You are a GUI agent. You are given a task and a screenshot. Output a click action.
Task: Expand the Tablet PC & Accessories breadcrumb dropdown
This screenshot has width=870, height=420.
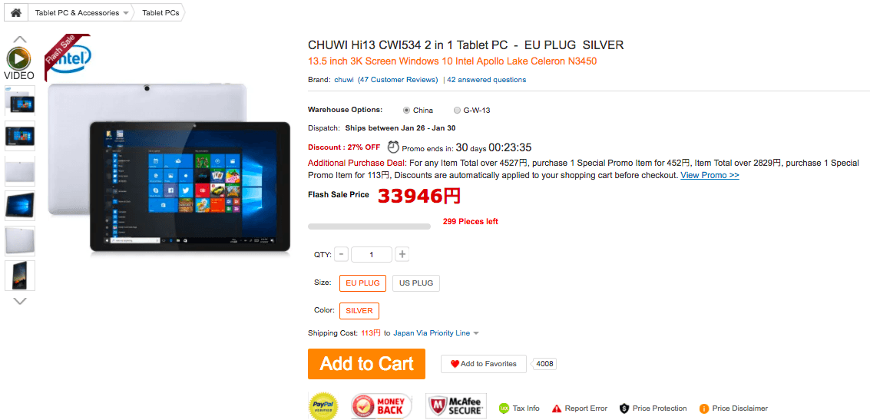tap(125, 13)
